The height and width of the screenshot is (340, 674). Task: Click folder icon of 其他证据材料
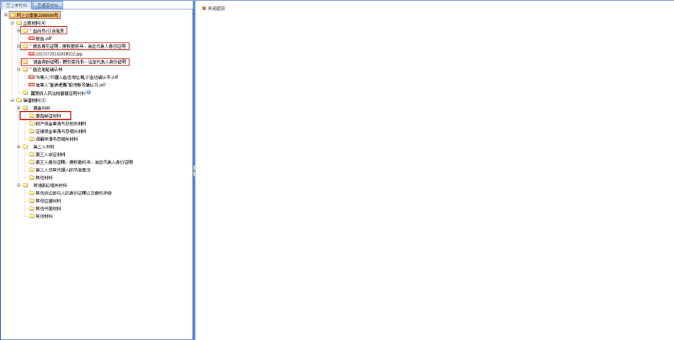[x=31, y=201]
